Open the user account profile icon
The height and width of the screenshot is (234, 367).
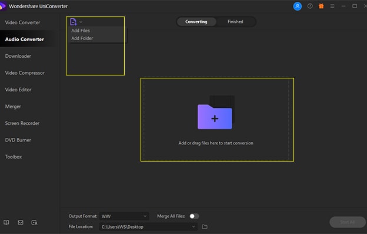point(297,6)
